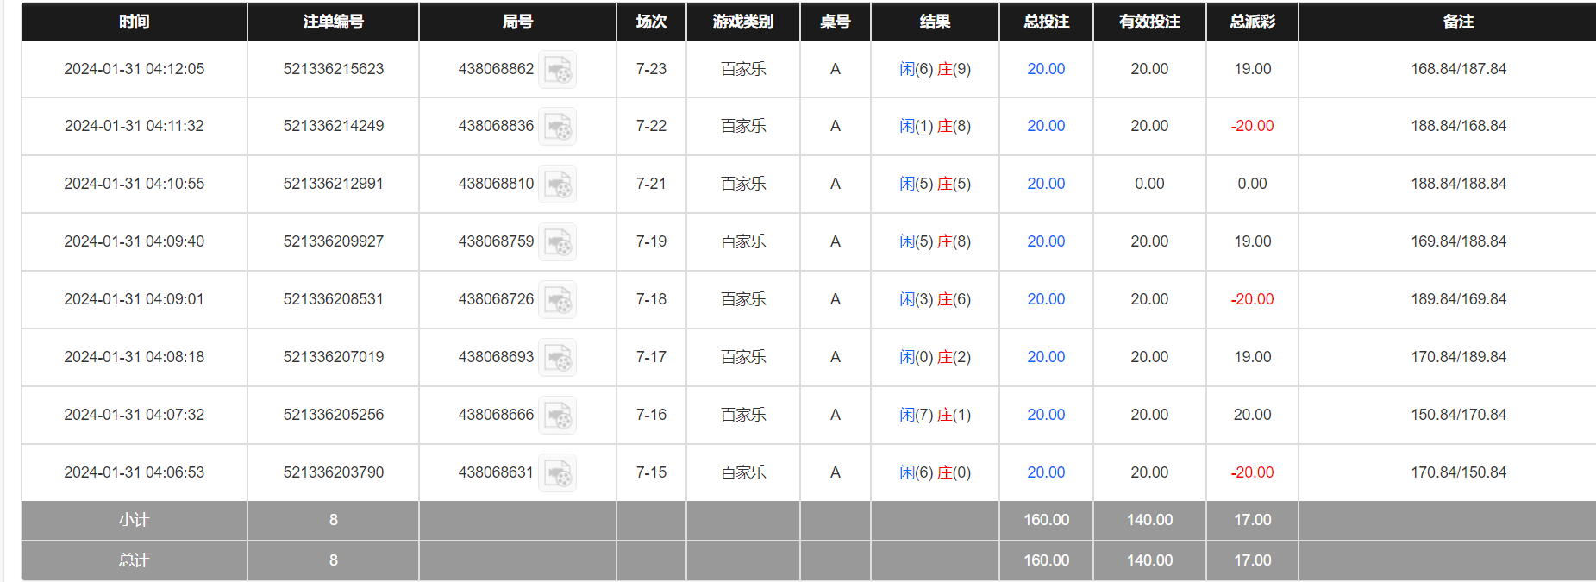Click result 闲(7) 庄(1) in round 7-16
The width and height of the screenshot is (1596, 582).
935,415
